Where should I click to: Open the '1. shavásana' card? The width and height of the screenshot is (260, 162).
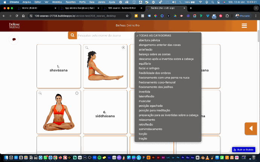pos(59,66)
